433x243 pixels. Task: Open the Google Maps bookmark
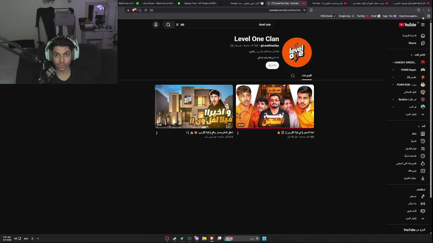point(346,16)
